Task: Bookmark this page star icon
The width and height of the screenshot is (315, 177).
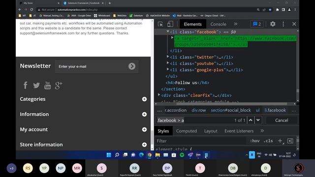Action: click(x=270, y=10)
